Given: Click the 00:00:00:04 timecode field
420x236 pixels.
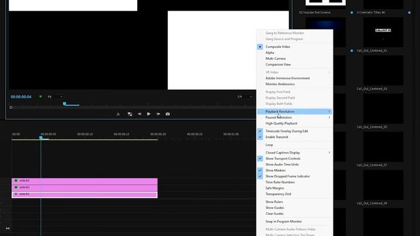Looking at the screenshot, I should point(21,97).
